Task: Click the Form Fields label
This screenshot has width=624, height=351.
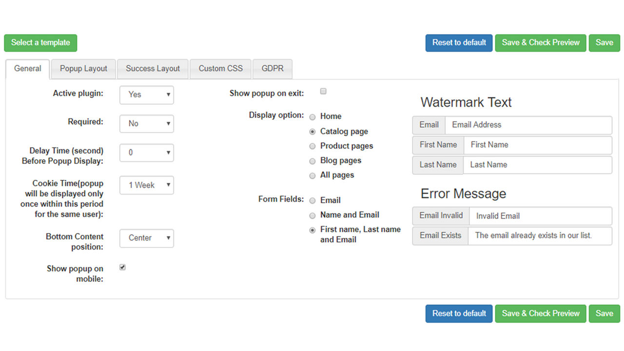Action: click(x=281, y=199)
